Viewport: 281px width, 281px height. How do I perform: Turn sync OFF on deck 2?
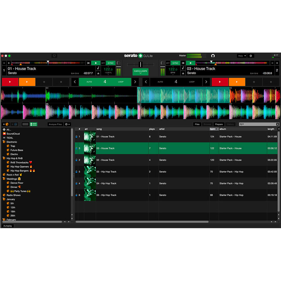coord(168,63)
